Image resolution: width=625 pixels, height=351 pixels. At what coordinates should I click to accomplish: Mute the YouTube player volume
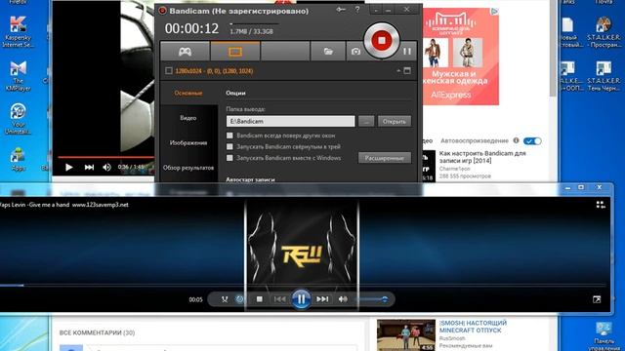pyautogui.click(x=106, y=167)
